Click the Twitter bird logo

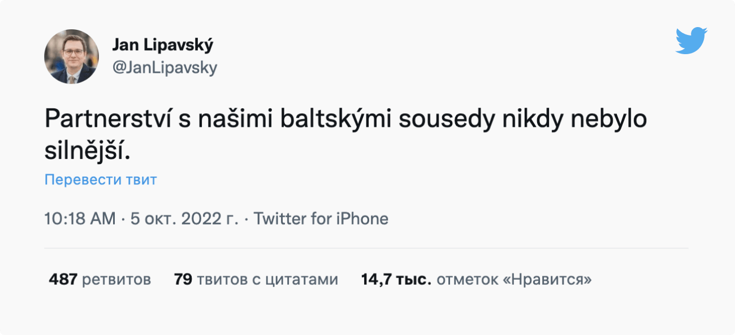(x=691, y=40)
